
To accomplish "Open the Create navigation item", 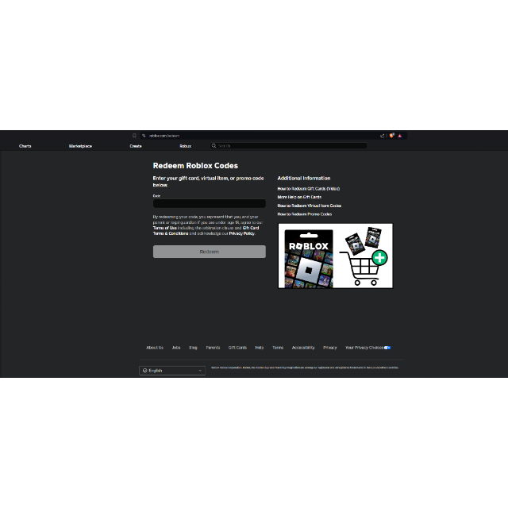I will pos(136,146).
